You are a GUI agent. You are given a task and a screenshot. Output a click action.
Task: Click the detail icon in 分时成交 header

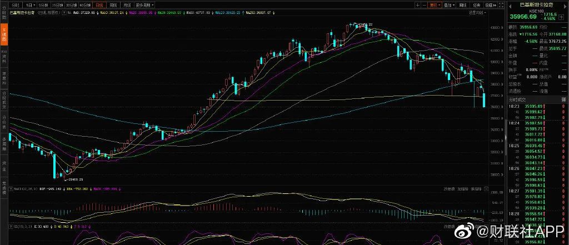pyautogui.click(x=563, y=99)
